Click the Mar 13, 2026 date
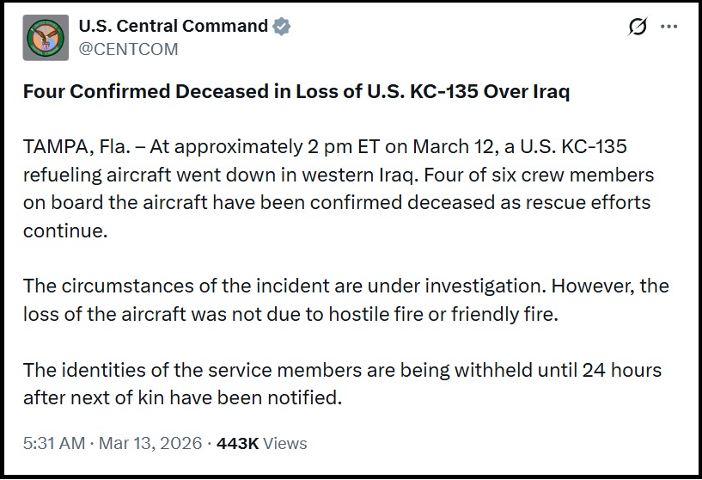702x480 pixels. click(x=150, y=444)
